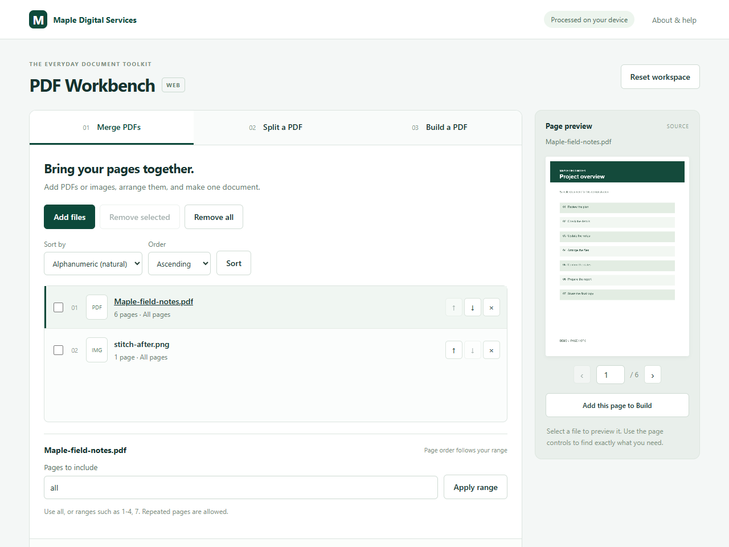Open About & help

pyautogui.click(x=674, y=20)
